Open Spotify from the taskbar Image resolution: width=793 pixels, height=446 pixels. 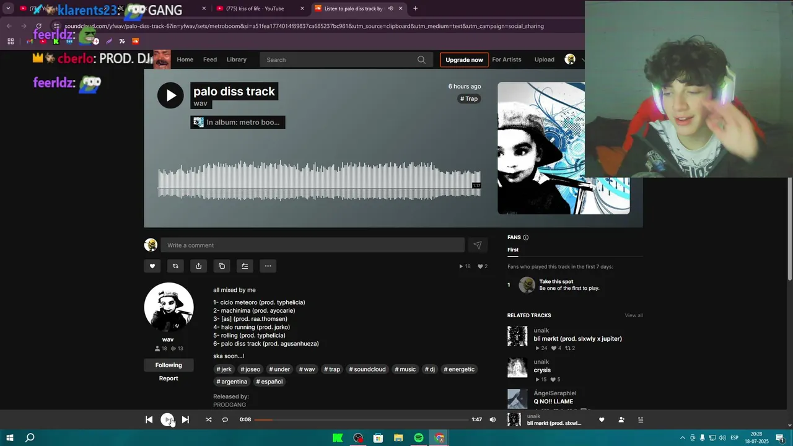(x=419, y=438)
